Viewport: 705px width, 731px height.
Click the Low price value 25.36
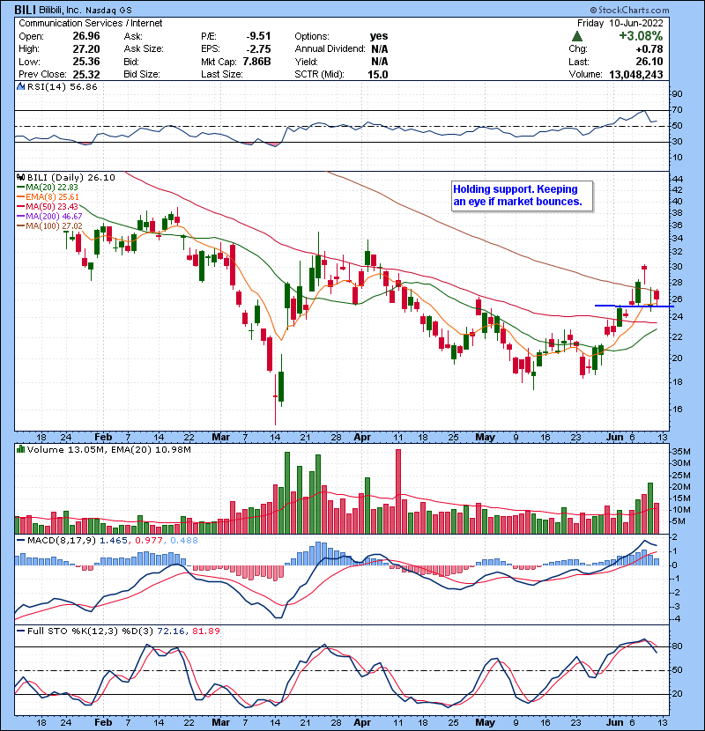pos(86,62)
